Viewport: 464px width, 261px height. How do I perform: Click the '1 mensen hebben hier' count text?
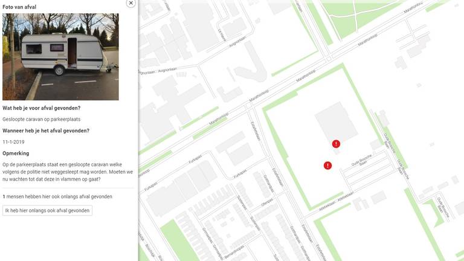pyautogui.click(x=57, y=197)
